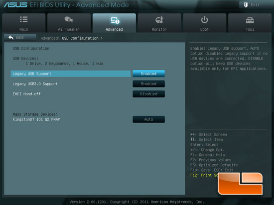Select the EHCI Hand-off label
Screen dimensions: 274x205
tap(26, 94)
